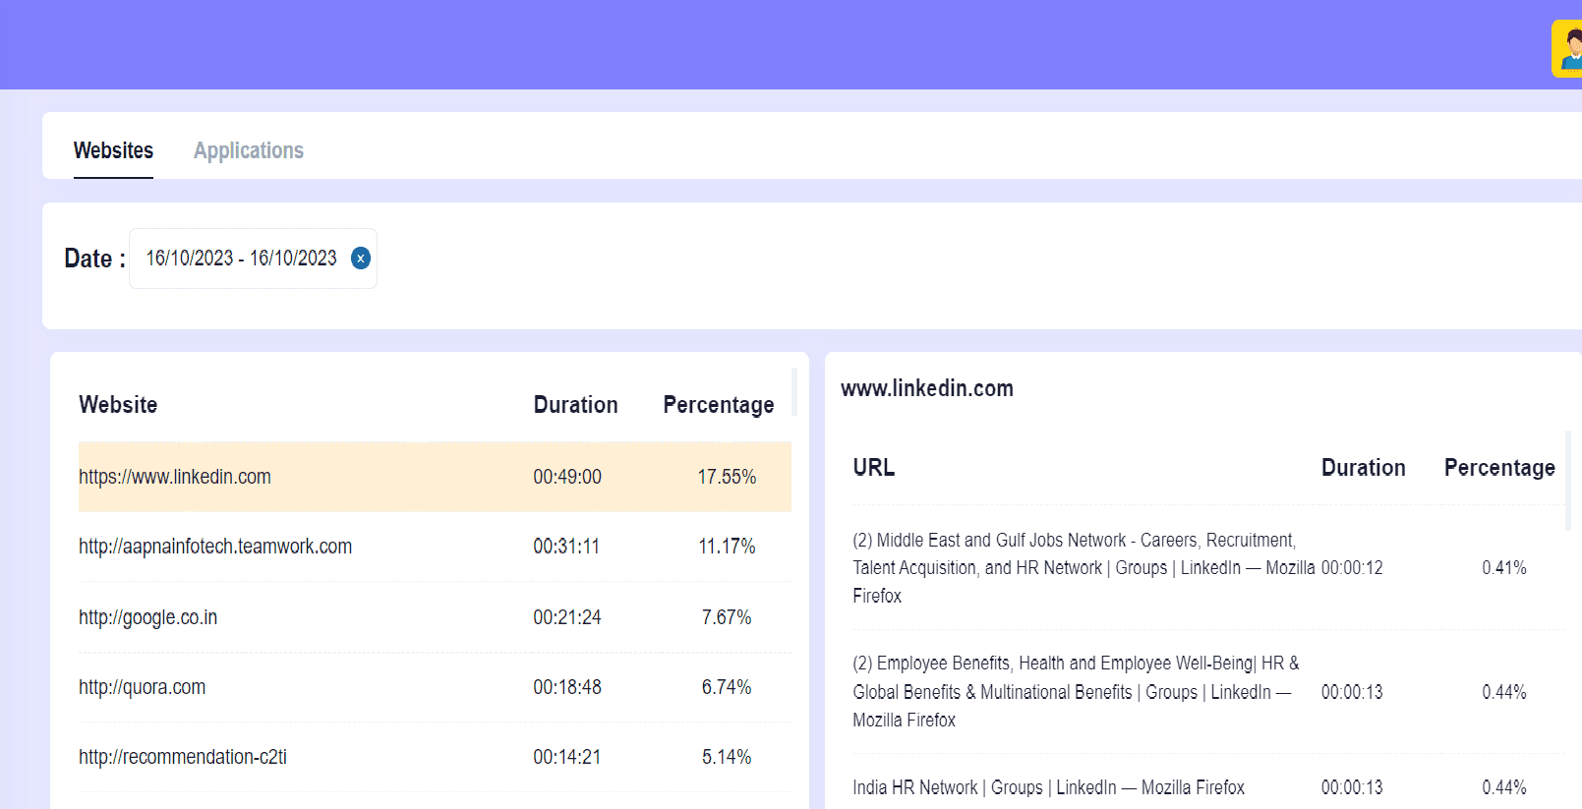Click Duration header in the URL table

point(1363,468)
